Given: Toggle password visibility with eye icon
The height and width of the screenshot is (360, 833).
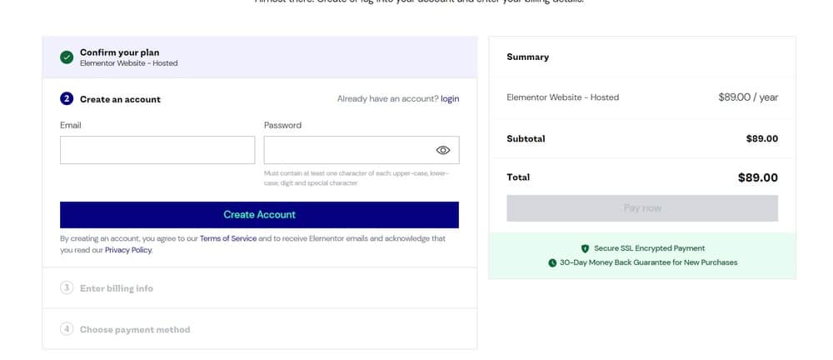Looking at the screenshot, I should 443,150.
